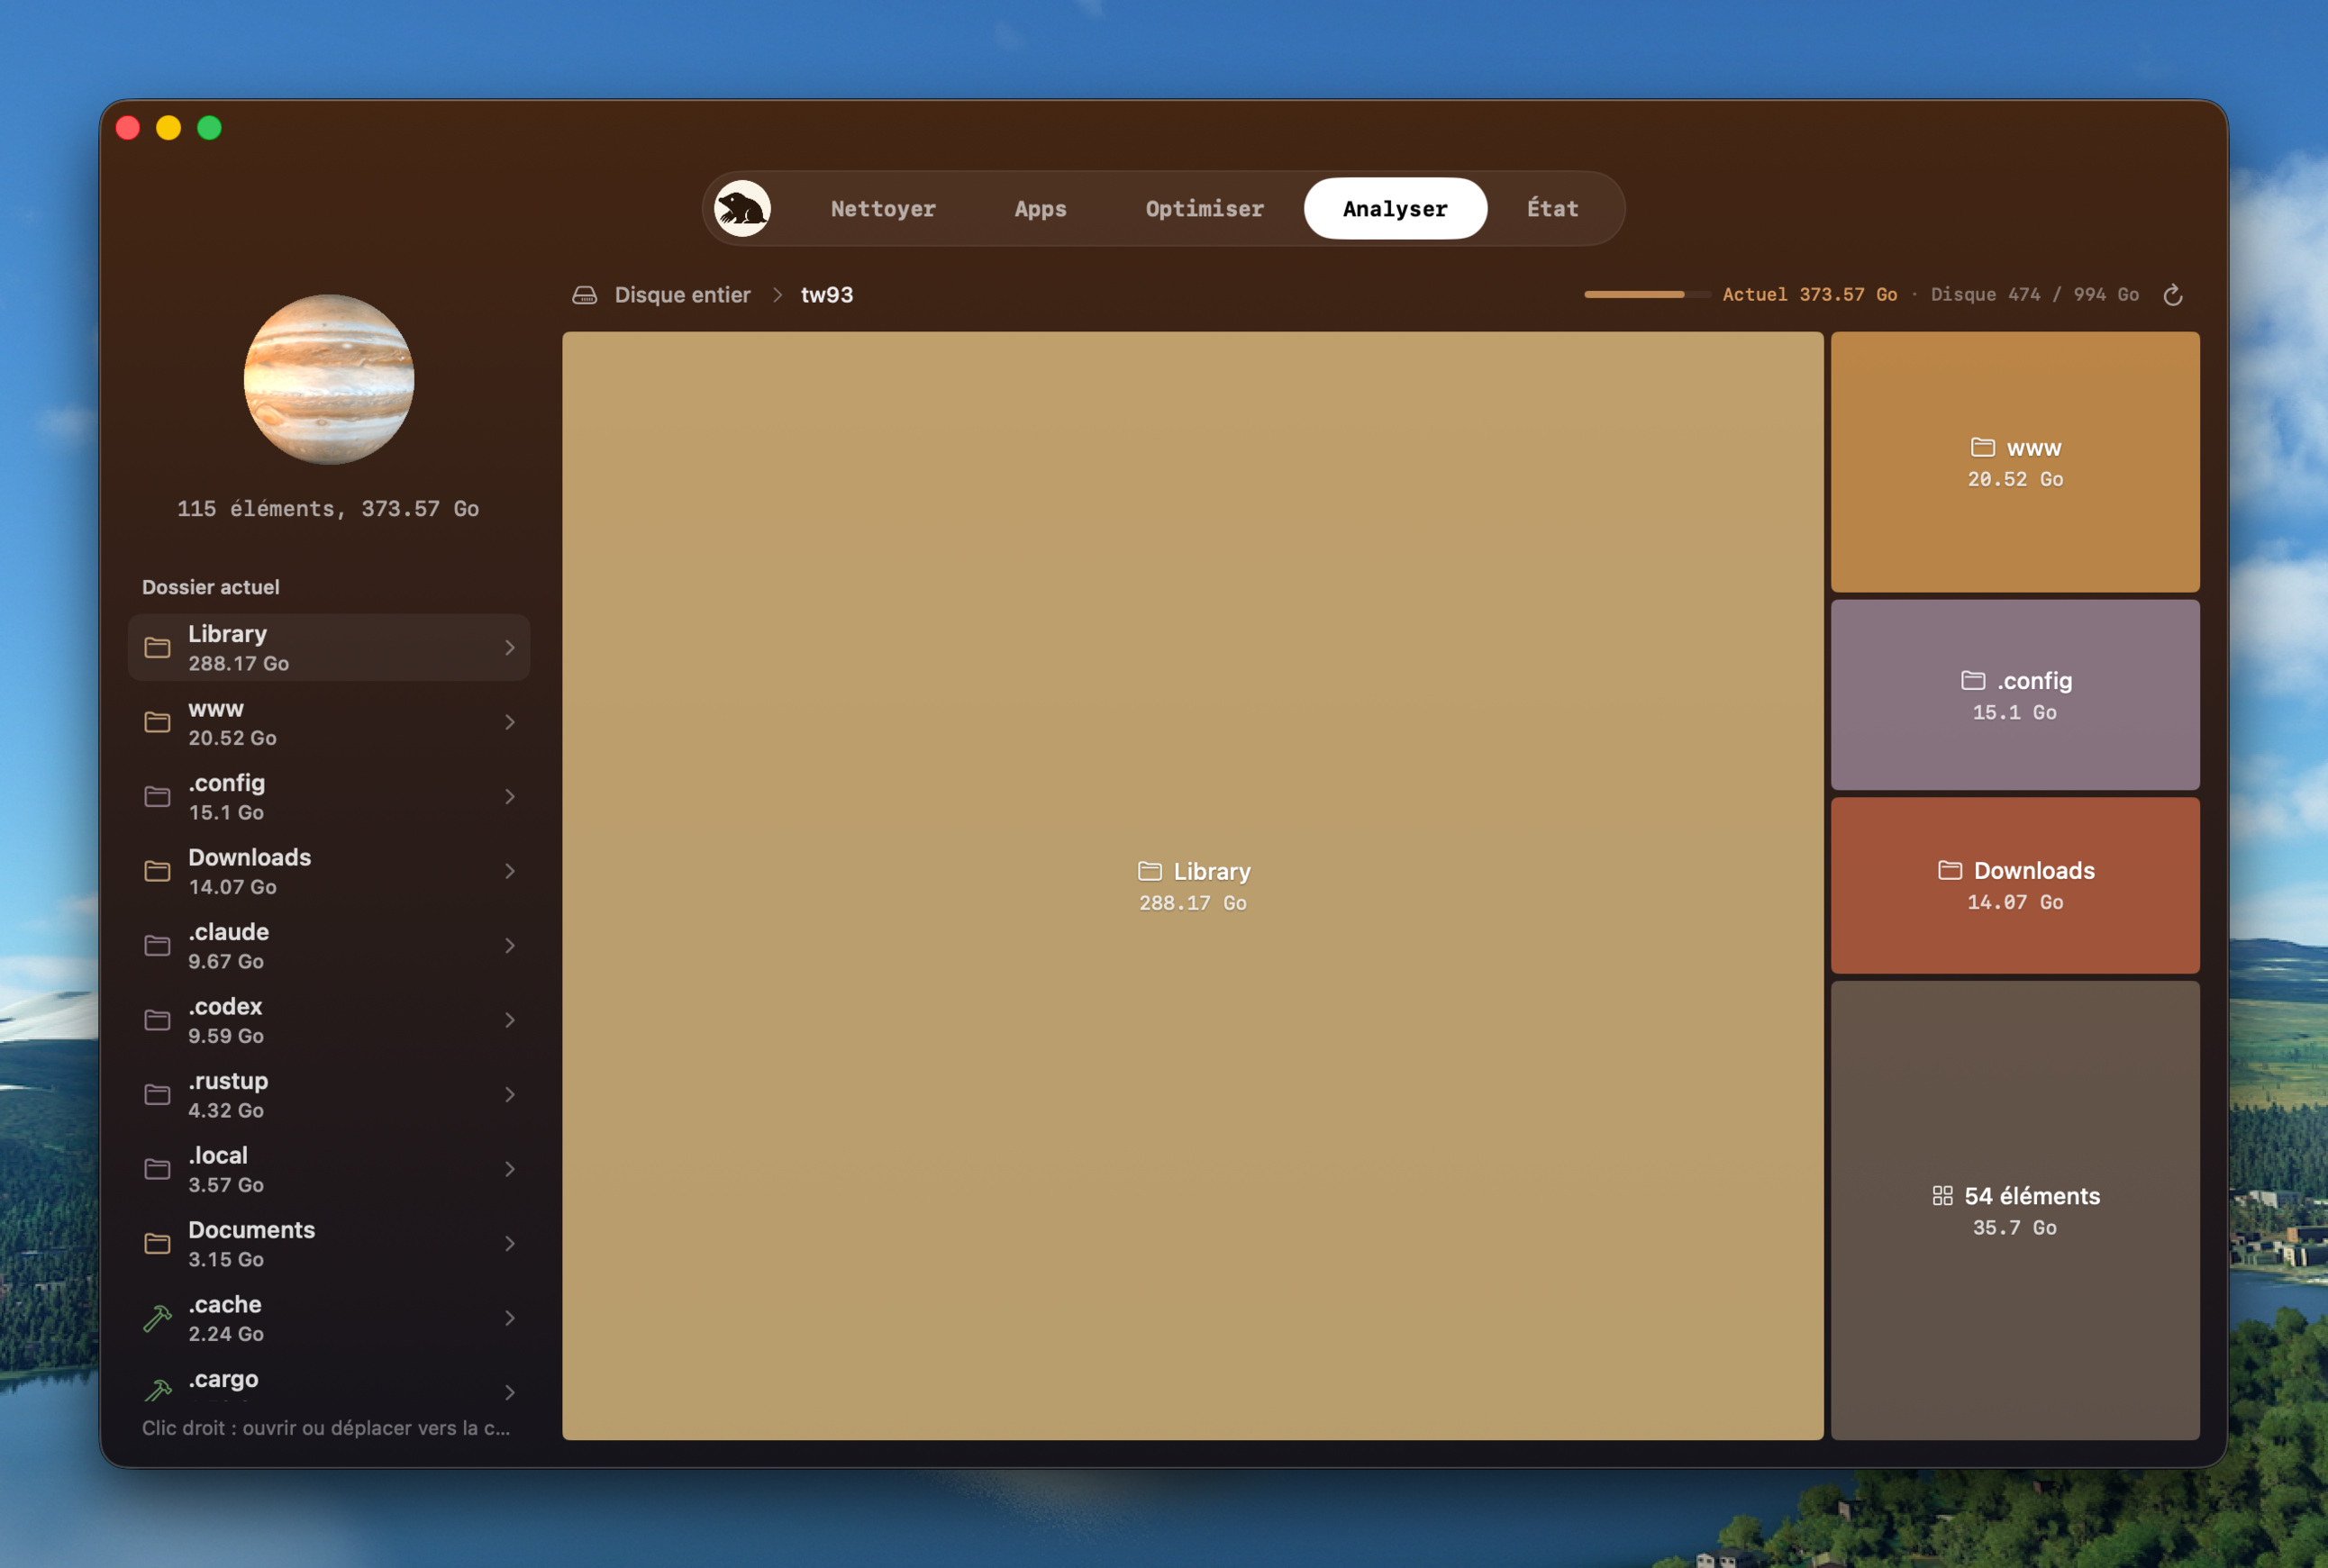Image resolution: width=2328 pixels, height=1568 pixels.
Task: Open the Downloads 14.07 Go tile
Action: pos(2014,885)
